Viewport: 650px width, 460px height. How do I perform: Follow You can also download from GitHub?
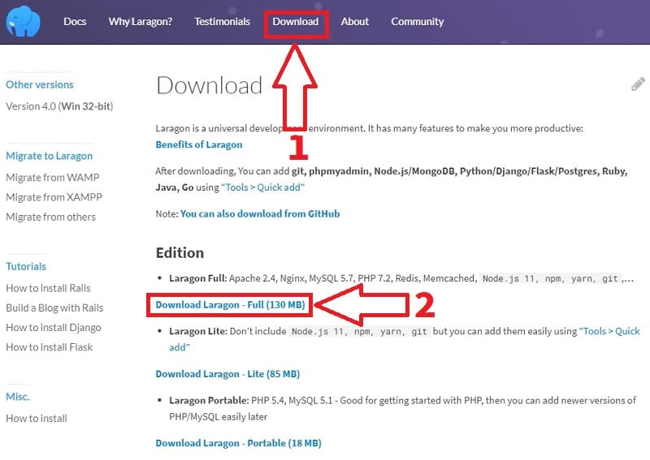tap(260, 213)
